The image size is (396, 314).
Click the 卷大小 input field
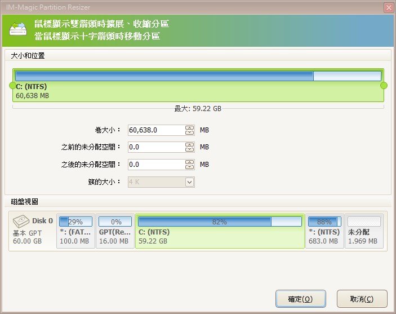pos(157,130)
